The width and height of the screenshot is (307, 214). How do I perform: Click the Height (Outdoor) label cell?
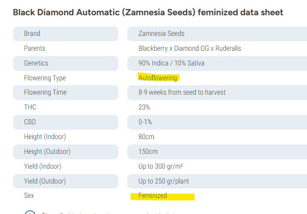(x=65, y=152)
